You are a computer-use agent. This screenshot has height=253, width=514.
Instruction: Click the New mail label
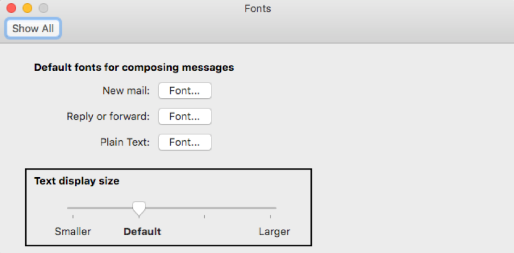coord(126,91)
